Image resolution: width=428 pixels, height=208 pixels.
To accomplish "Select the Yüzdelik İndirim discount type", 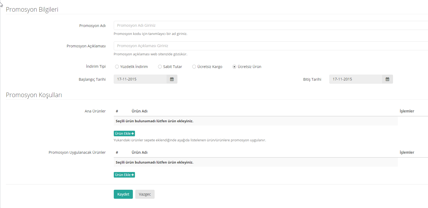I will pyautogui.click(x=117, y=67).
